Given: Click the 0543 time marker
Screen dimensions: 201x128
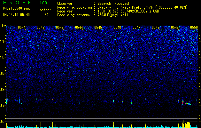Looking at the screenshot, I should click(x=60, y=28).
